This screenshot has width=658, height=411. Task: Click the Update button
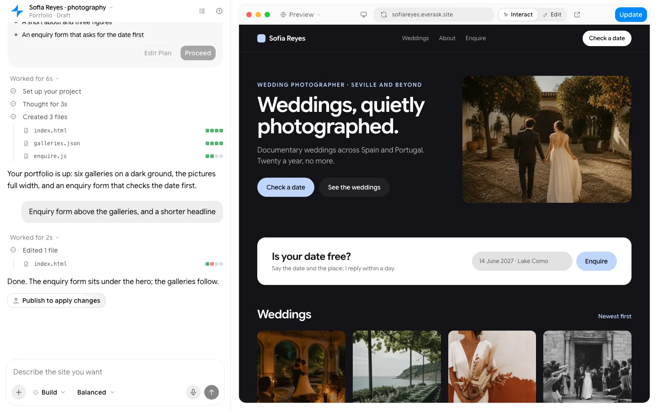631,15
